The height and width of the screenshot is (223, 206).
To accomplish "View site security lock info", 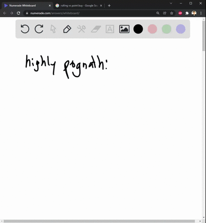I will click(27, 13).
